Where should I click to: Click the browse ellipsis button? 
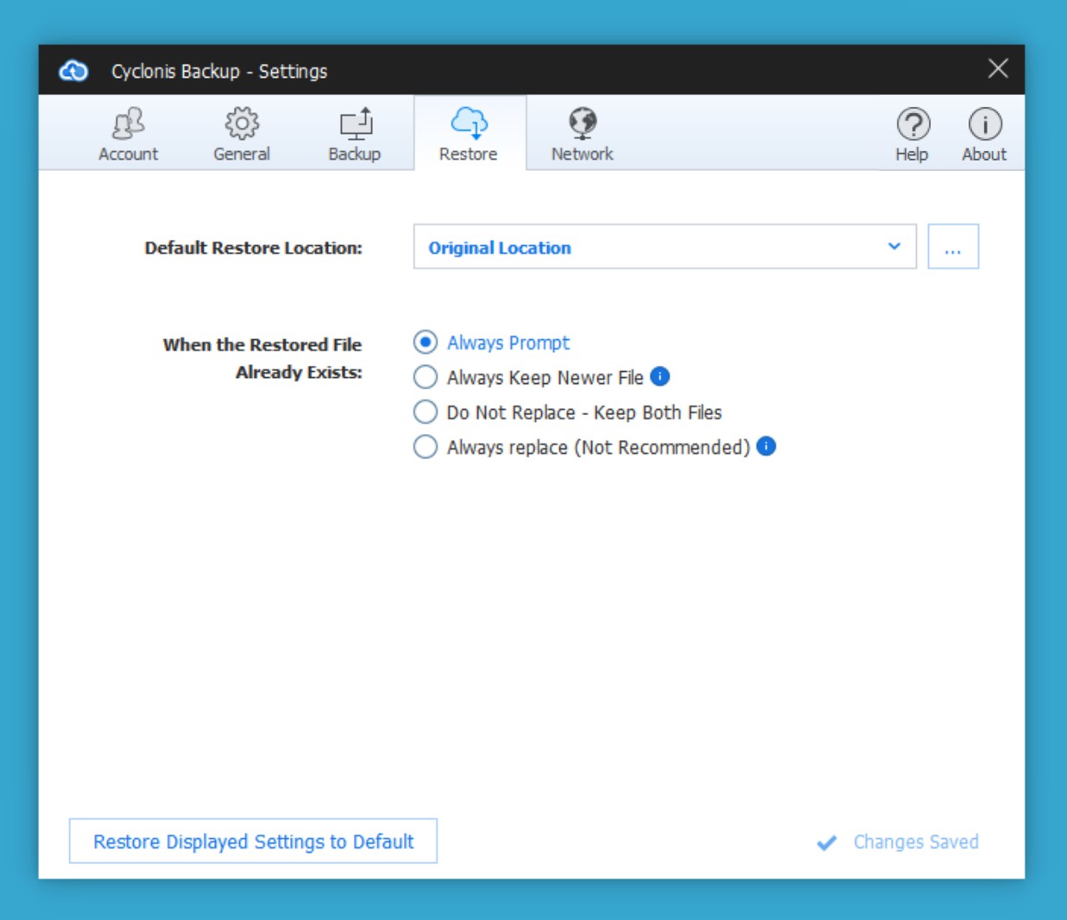(x=953, y=247)
